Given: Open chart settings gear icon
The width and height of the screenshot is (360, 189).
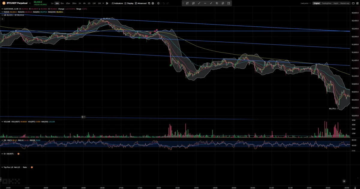Looking at the screenshot, I should [153, 3].
